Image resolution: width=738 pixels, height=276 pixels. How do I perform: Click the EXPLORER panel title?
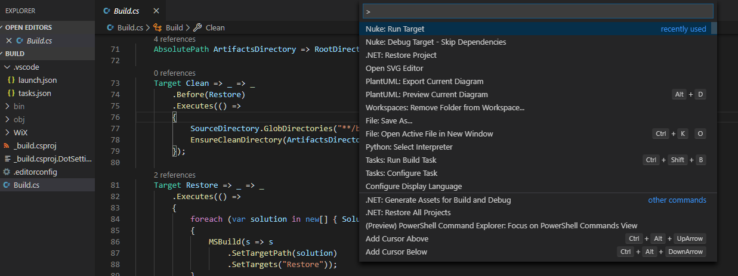coord(21,11)
